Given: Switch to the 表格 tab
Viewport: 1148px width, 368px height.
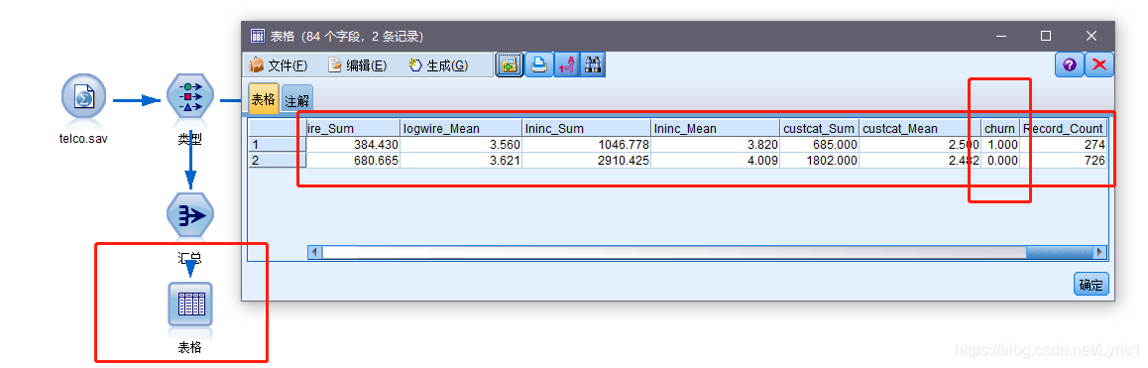Looking at the screenshot, I should pyautogui.click(x=264, y=99).
